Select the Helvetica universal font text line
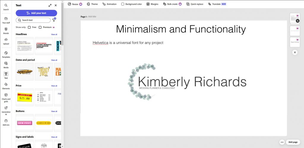The width and height of the screenshot is (304, 148). pyautogui.click(x=128, y=43)
